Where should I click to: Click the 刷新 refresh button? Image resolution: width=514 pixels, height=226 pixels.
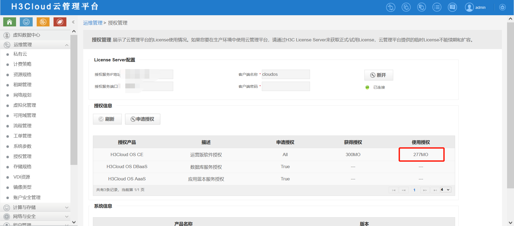pos(107,119)
